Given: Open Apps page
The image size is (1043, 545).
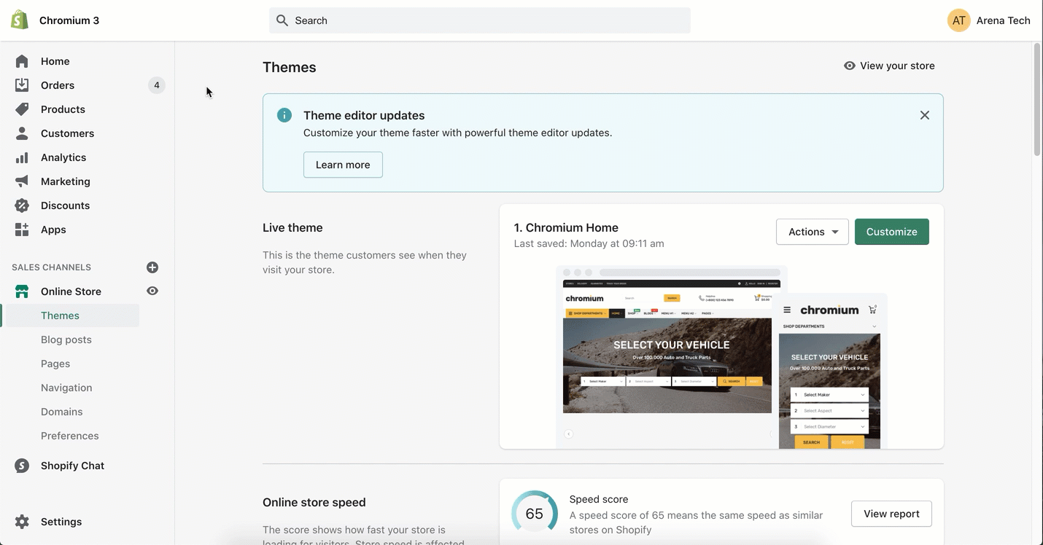Looking at the screenshot, I should (x=53, y=230).
